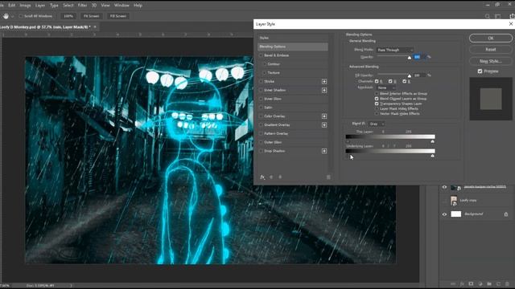Show the Luffy copy layer visibility
515x289 pixels.
click(444, 201)
